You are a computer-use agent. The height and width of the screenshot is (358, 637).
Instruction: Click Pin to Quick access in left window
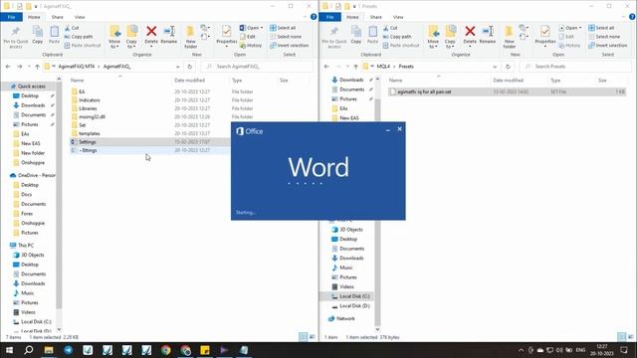pyautogui.click(x=16, y=38)
